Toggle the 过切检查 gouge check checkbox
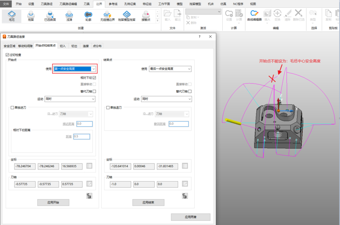 point(7,55)
